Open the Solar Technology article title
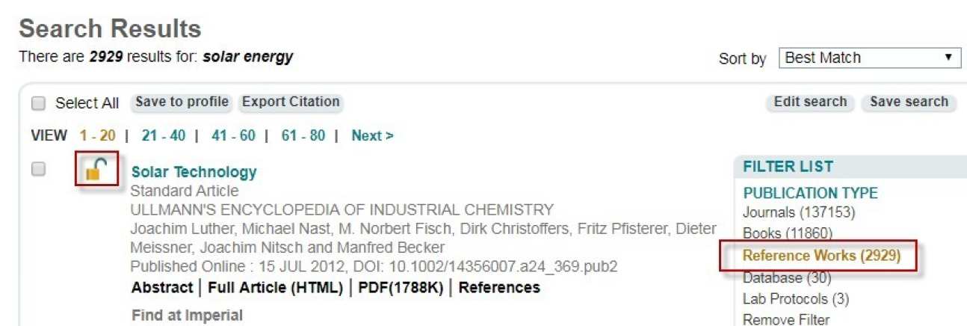The image size is (967, 326). point(194,172)
